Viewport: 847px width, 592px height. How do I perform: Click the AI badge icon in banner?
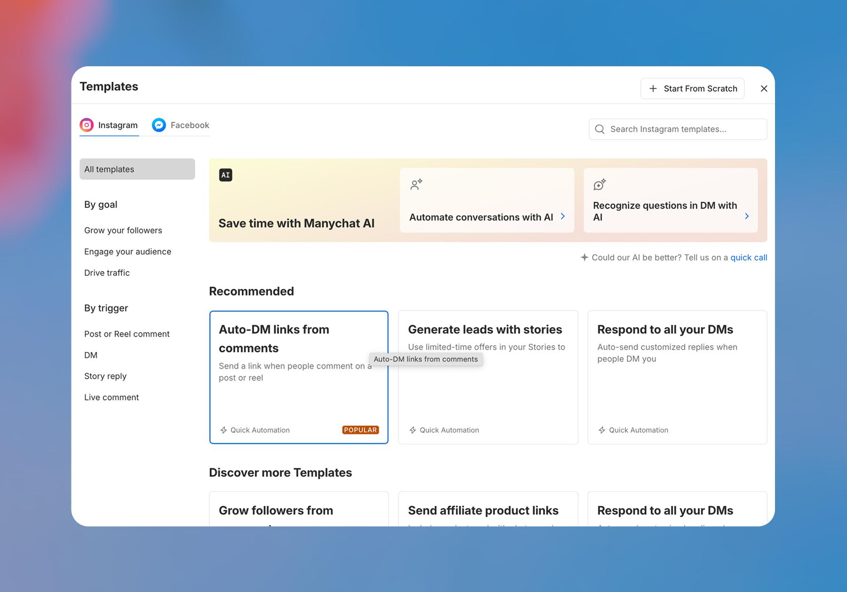point(225,175)
